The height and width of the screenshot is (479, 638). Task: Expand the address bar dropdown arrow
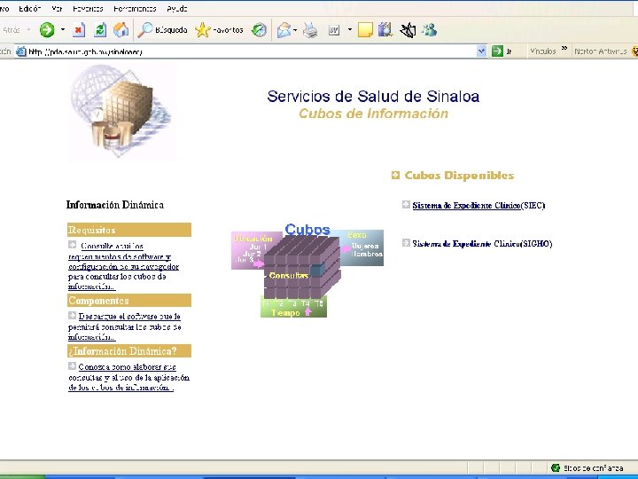pyautogui.click(x=481, y=51)
